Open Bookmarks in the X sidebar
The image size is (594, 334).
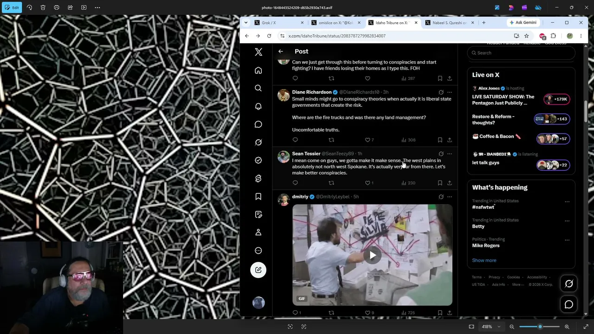(x=258, y=197)
